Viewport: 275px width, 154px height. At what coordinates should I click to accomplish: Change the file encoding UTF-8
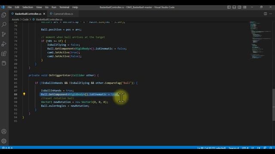coord(245,148)
